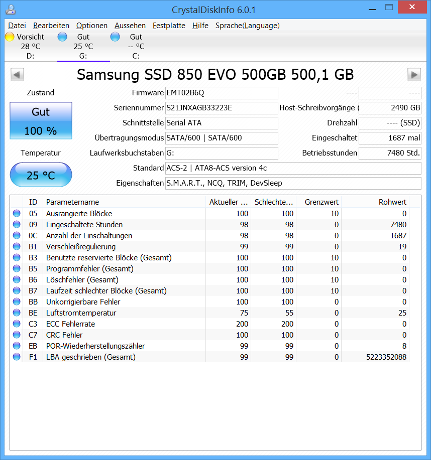
Task: Click the Rohwert column header
Action: [375, 202]
